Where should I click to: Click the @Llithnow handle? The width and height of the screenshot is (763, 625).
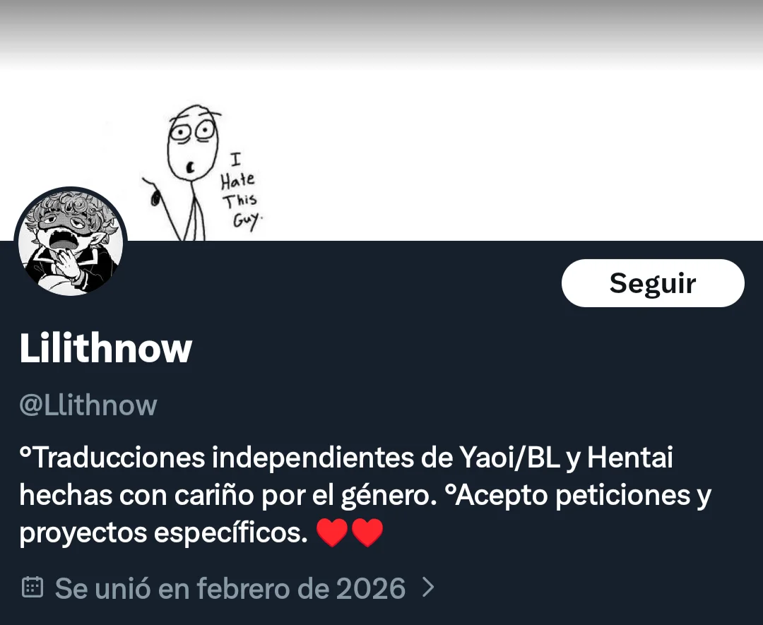click(88, 405)
